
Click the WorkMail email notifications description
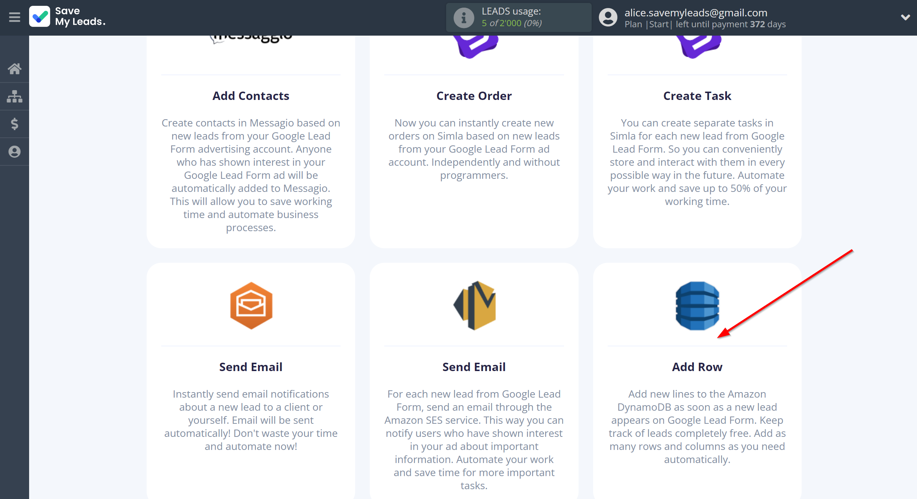[251, 420]
